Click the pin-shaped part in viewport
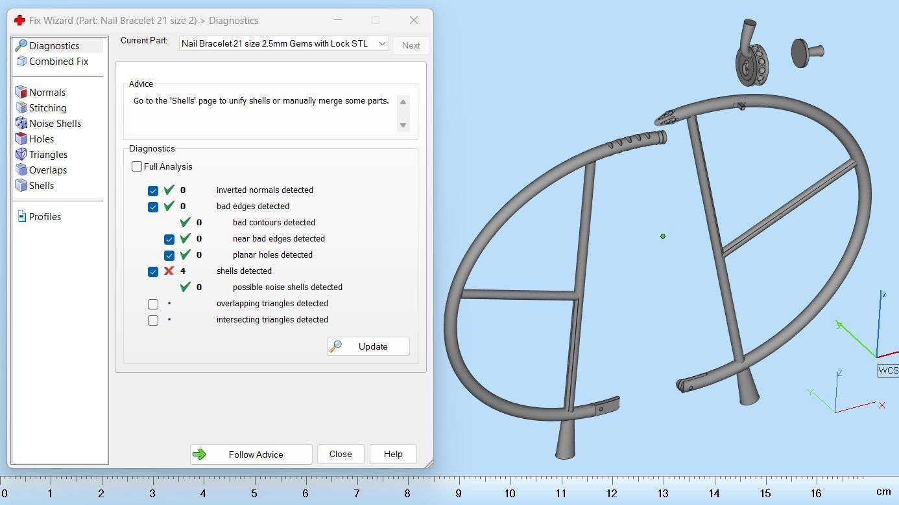Viewport: 899px width, 505px height. coord(806,52)
